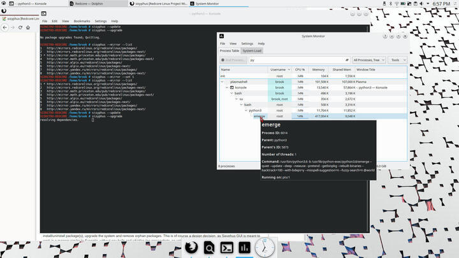The height and width of the screenshot is (258, 459).
Task: Sort by the Username column header
Action: (x=280, y=69)
